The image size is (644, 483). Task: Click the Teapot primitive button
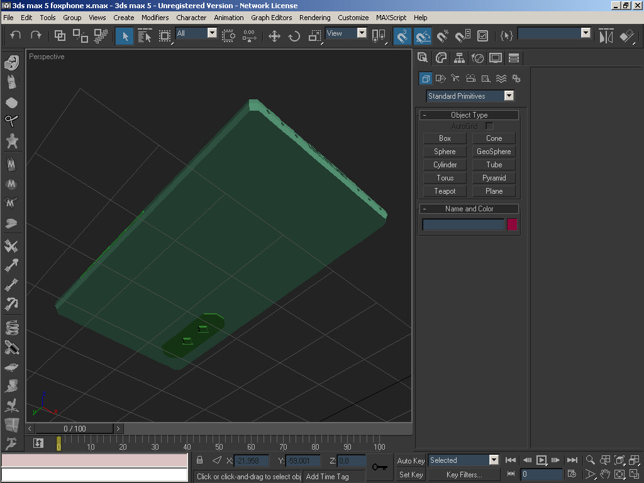[445, 191]
